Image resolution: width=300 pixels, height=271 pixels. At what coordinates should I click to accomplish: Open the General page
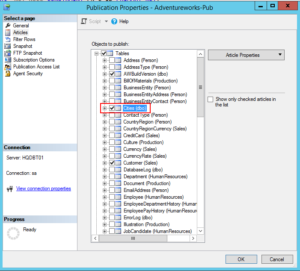point(21,26)
